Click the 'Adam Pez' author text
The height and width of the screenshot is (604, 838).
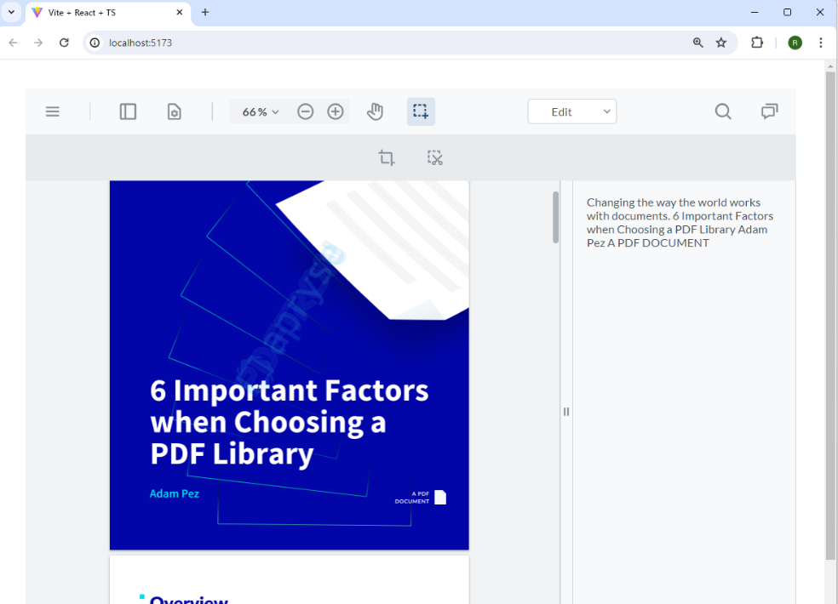point(175,493)
